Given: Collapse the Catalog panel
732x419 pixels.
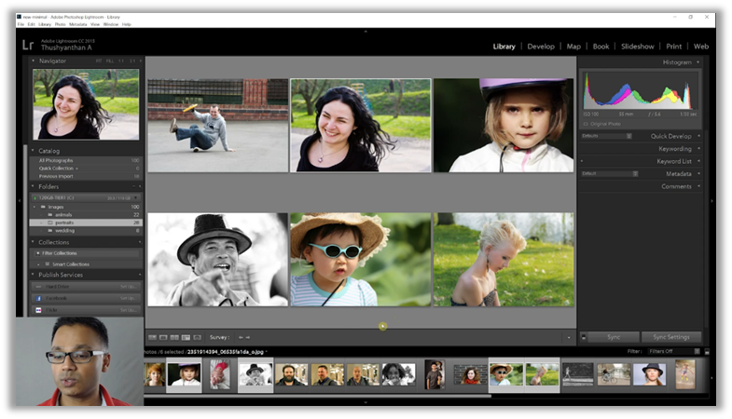Looking at the screenshot, I should coord(34,150).
